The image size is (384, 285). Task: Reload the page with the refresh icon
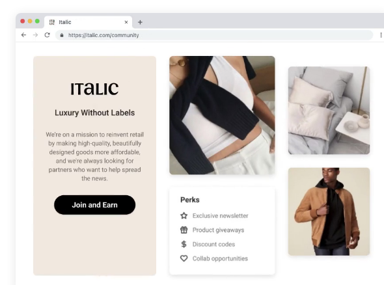point(48,35)
